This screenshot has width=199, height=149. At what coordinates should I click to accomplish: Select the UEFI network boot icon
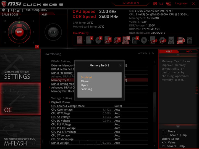135,40
